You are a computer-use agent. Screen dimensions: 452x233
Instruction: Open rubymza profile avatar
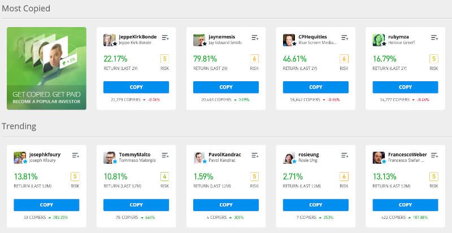tap(379, 40)
